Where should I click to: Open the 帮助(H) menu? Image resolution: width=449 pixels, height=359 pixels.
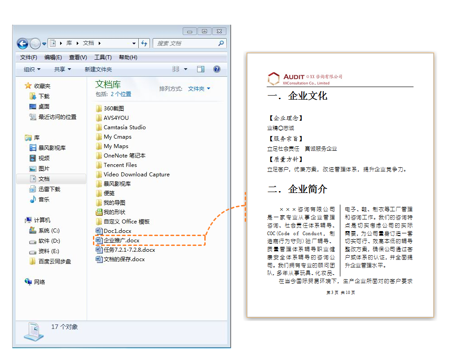pyautogui.click(x=128, y=57)
